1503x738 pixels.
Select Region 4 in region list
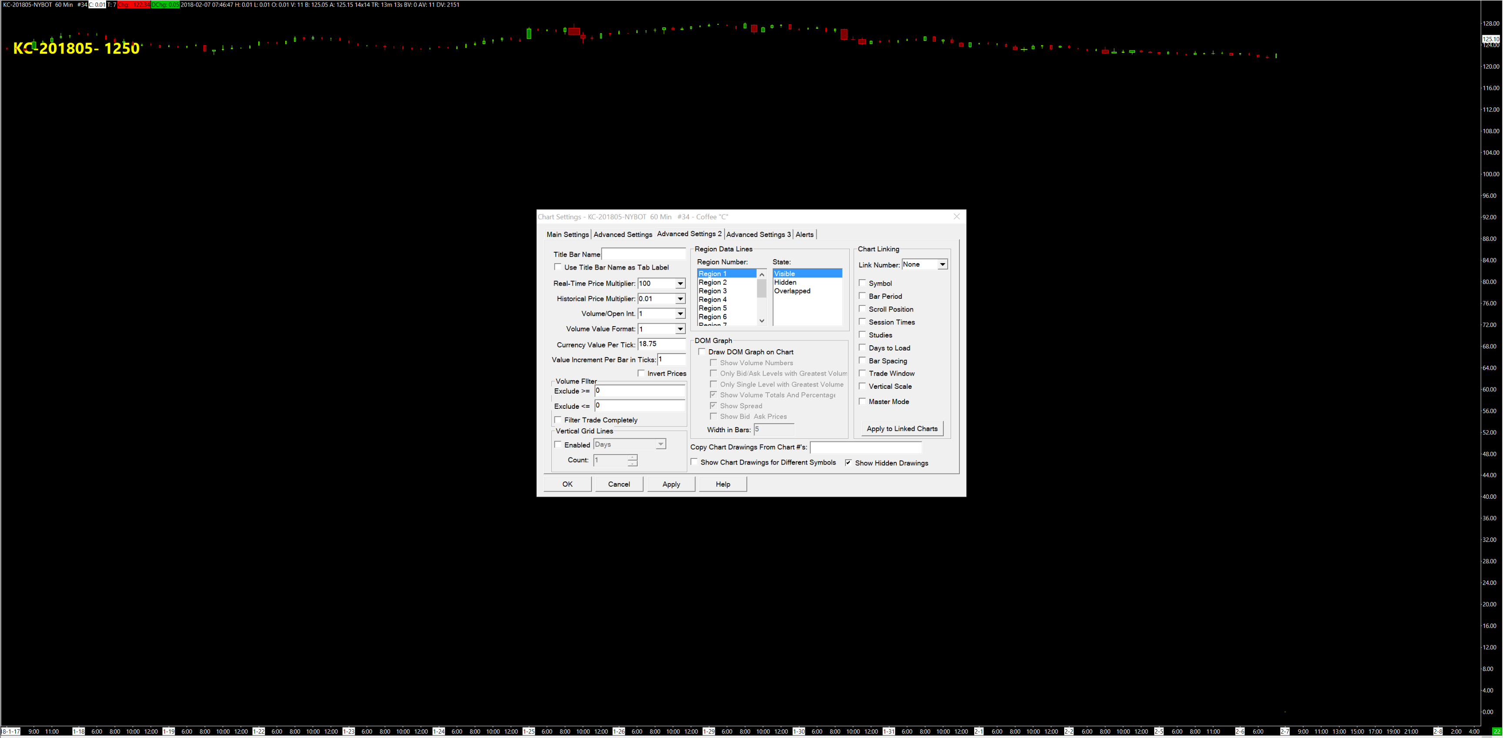[712, 300]
